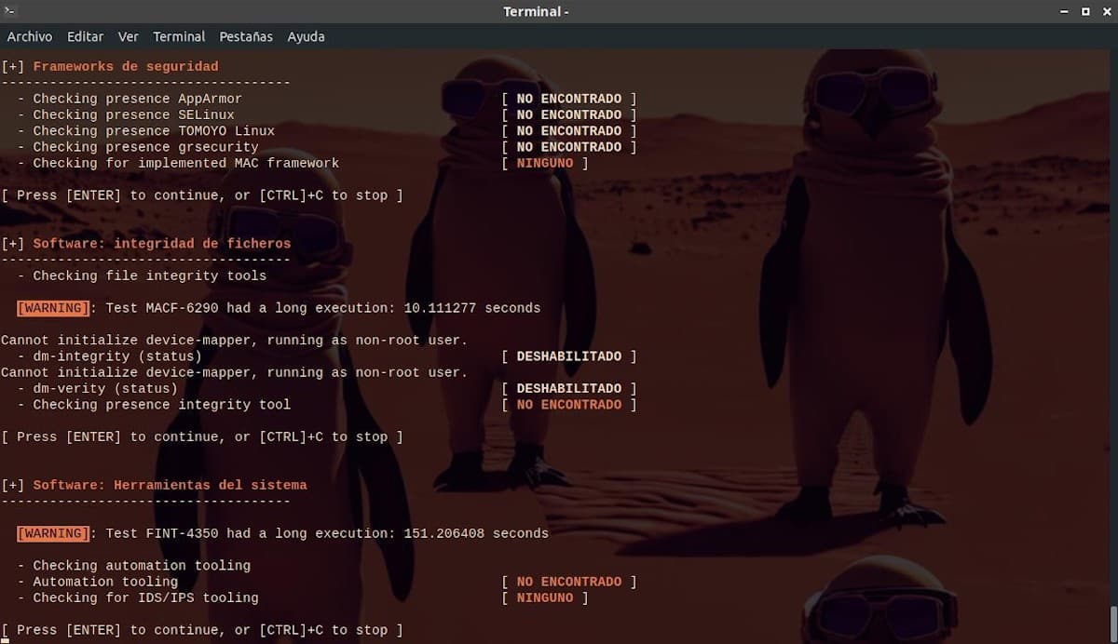The height and width of the screenshot is (644, 1118).
Task: Click the 'Software: integridad de ficheros' heading
Action: 162,244
